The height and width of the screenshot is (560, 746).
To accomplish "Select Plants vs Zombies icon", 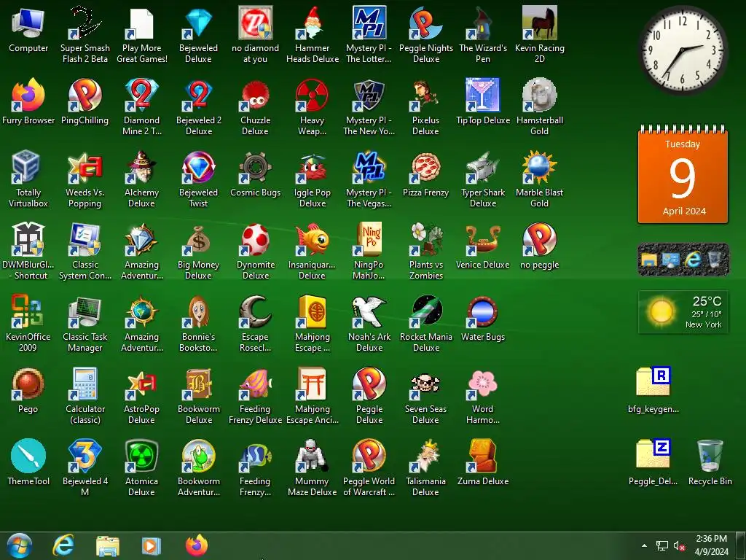I will point(425,239).
